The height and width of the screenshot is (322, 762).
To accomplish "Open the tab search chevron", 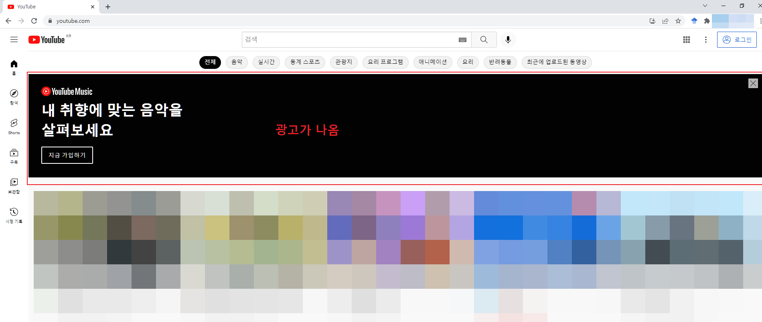I will pyautogui.click(x=705, y=6).
